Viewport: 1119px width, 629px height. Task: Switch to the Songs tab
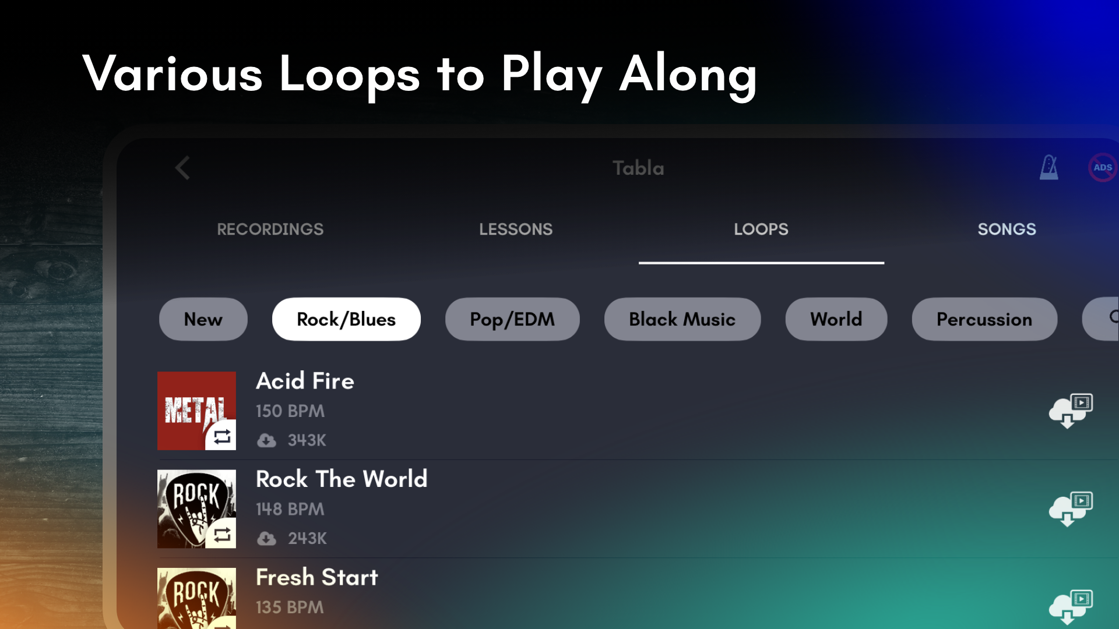pos(1007,229)
